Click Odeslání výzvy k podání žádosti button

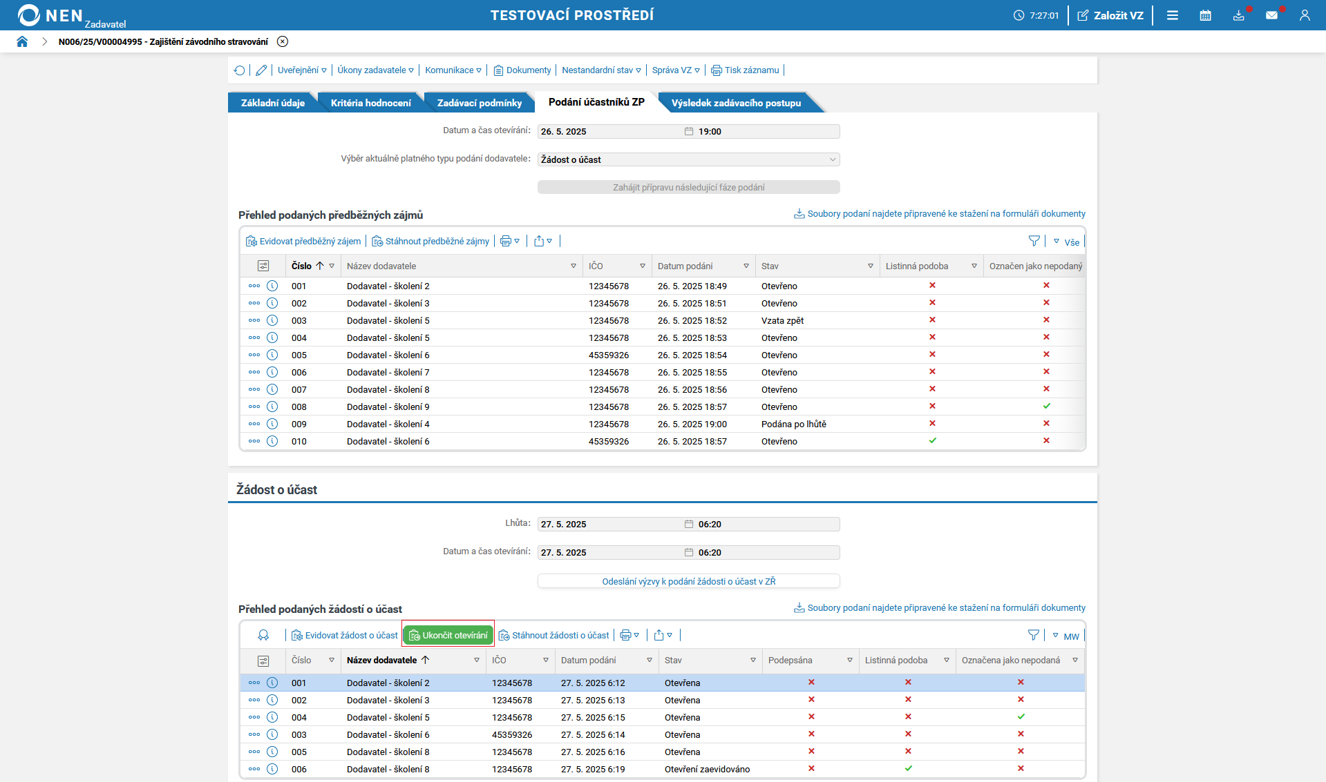tap(689, 581)
